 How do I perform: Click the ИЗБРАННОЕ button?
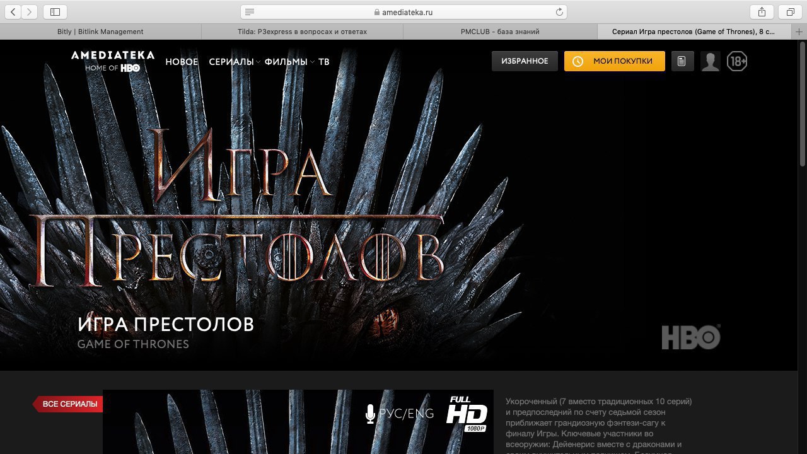pos(525,61)
